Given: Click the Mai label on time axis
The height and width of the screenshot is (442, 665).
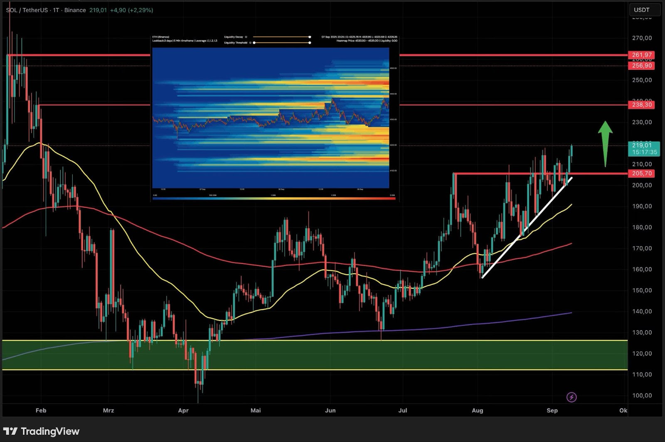Looking at the screenshot, I should click(256, 410).
